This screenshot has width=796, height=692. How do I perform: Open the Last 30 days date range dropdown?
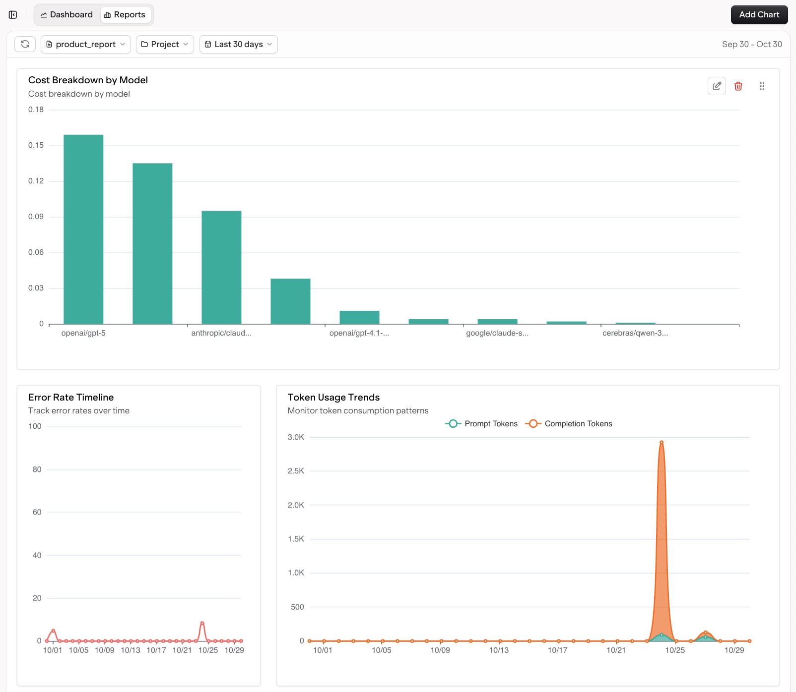[x=239, y=44]
